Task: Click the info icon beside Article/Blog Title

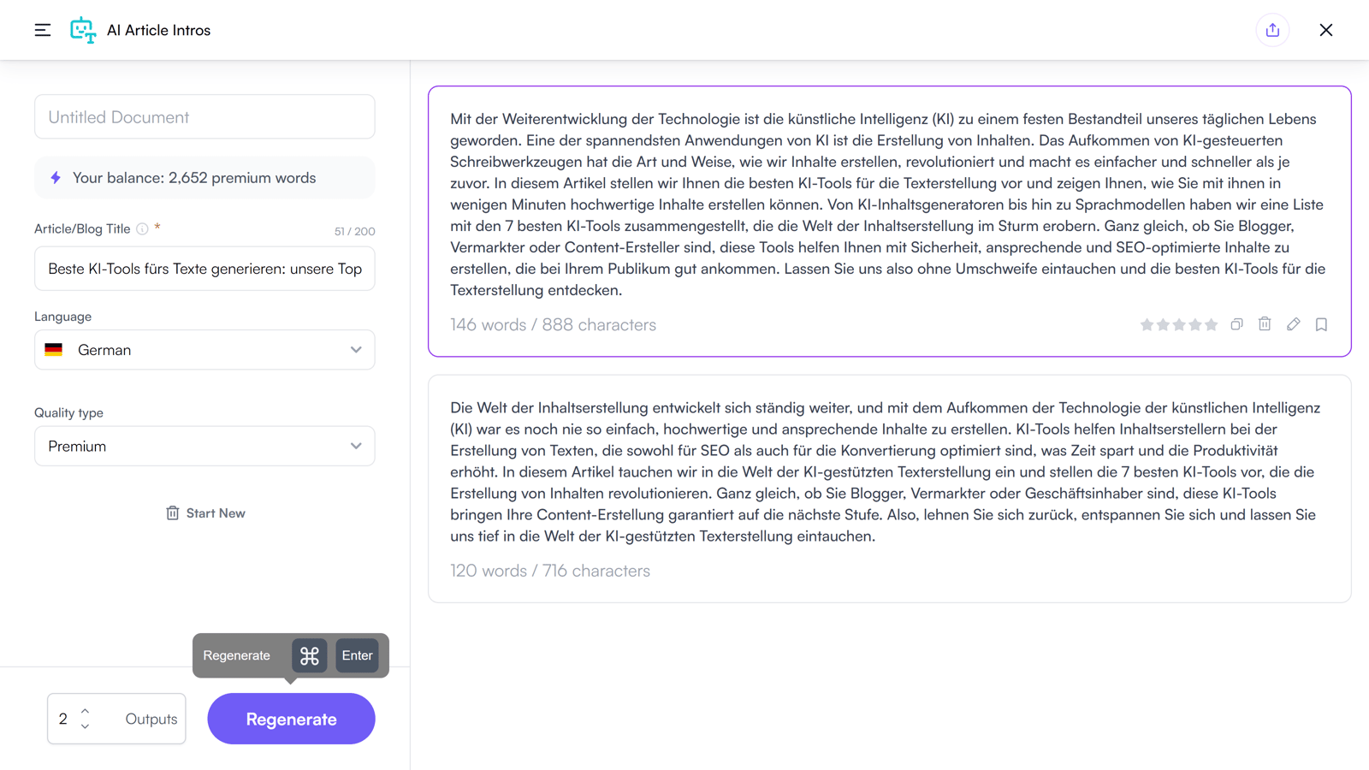Action: (143, 229)
